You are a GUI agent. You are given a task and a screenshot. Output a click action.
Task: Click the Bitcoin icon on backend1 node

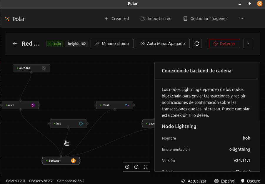(x=73, y=160)
